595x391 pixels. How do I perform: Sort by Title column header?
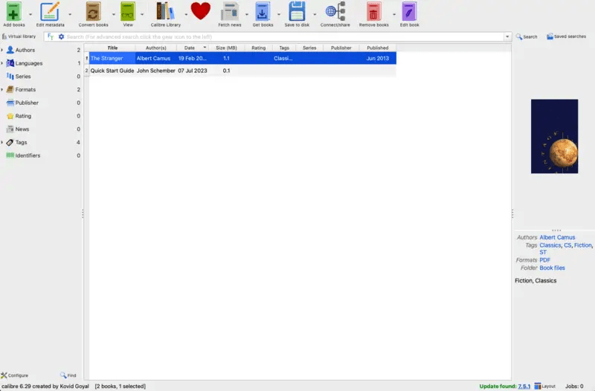112,48
